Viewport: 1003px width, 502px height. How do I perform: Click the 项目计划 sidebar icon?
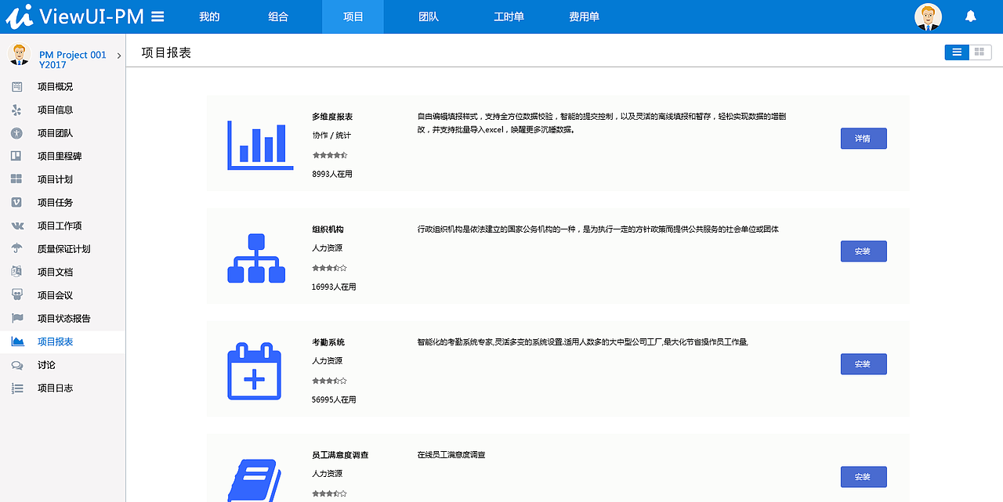tap(17, 179)
